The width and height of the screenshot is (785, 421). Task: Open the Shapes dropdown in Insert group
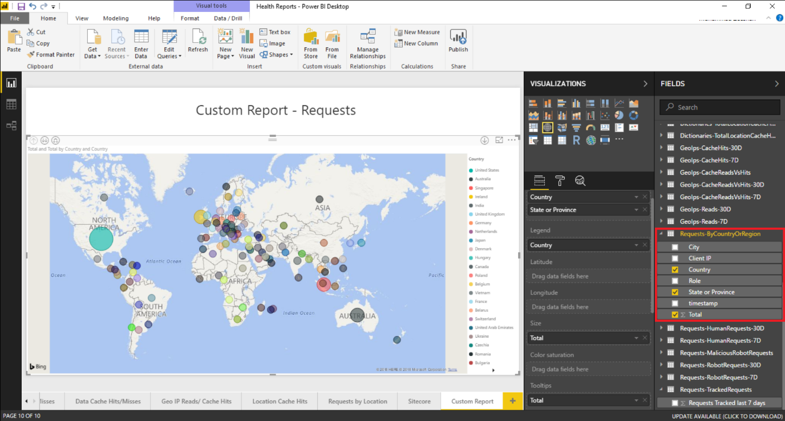(x=276, y=55)
